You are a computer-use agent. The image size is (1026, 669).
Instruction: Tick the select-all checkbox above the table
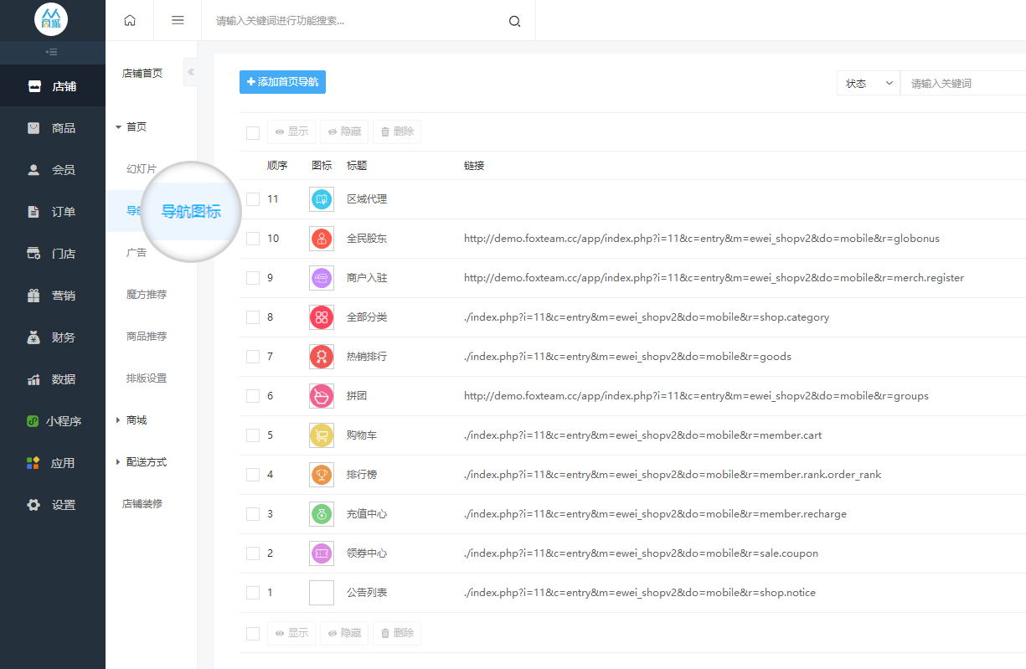pos(253,132)
